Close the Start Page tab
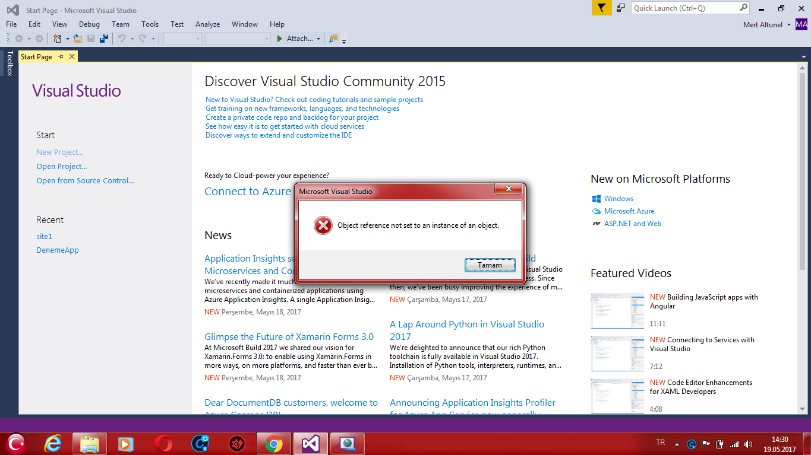 (72, 56)
